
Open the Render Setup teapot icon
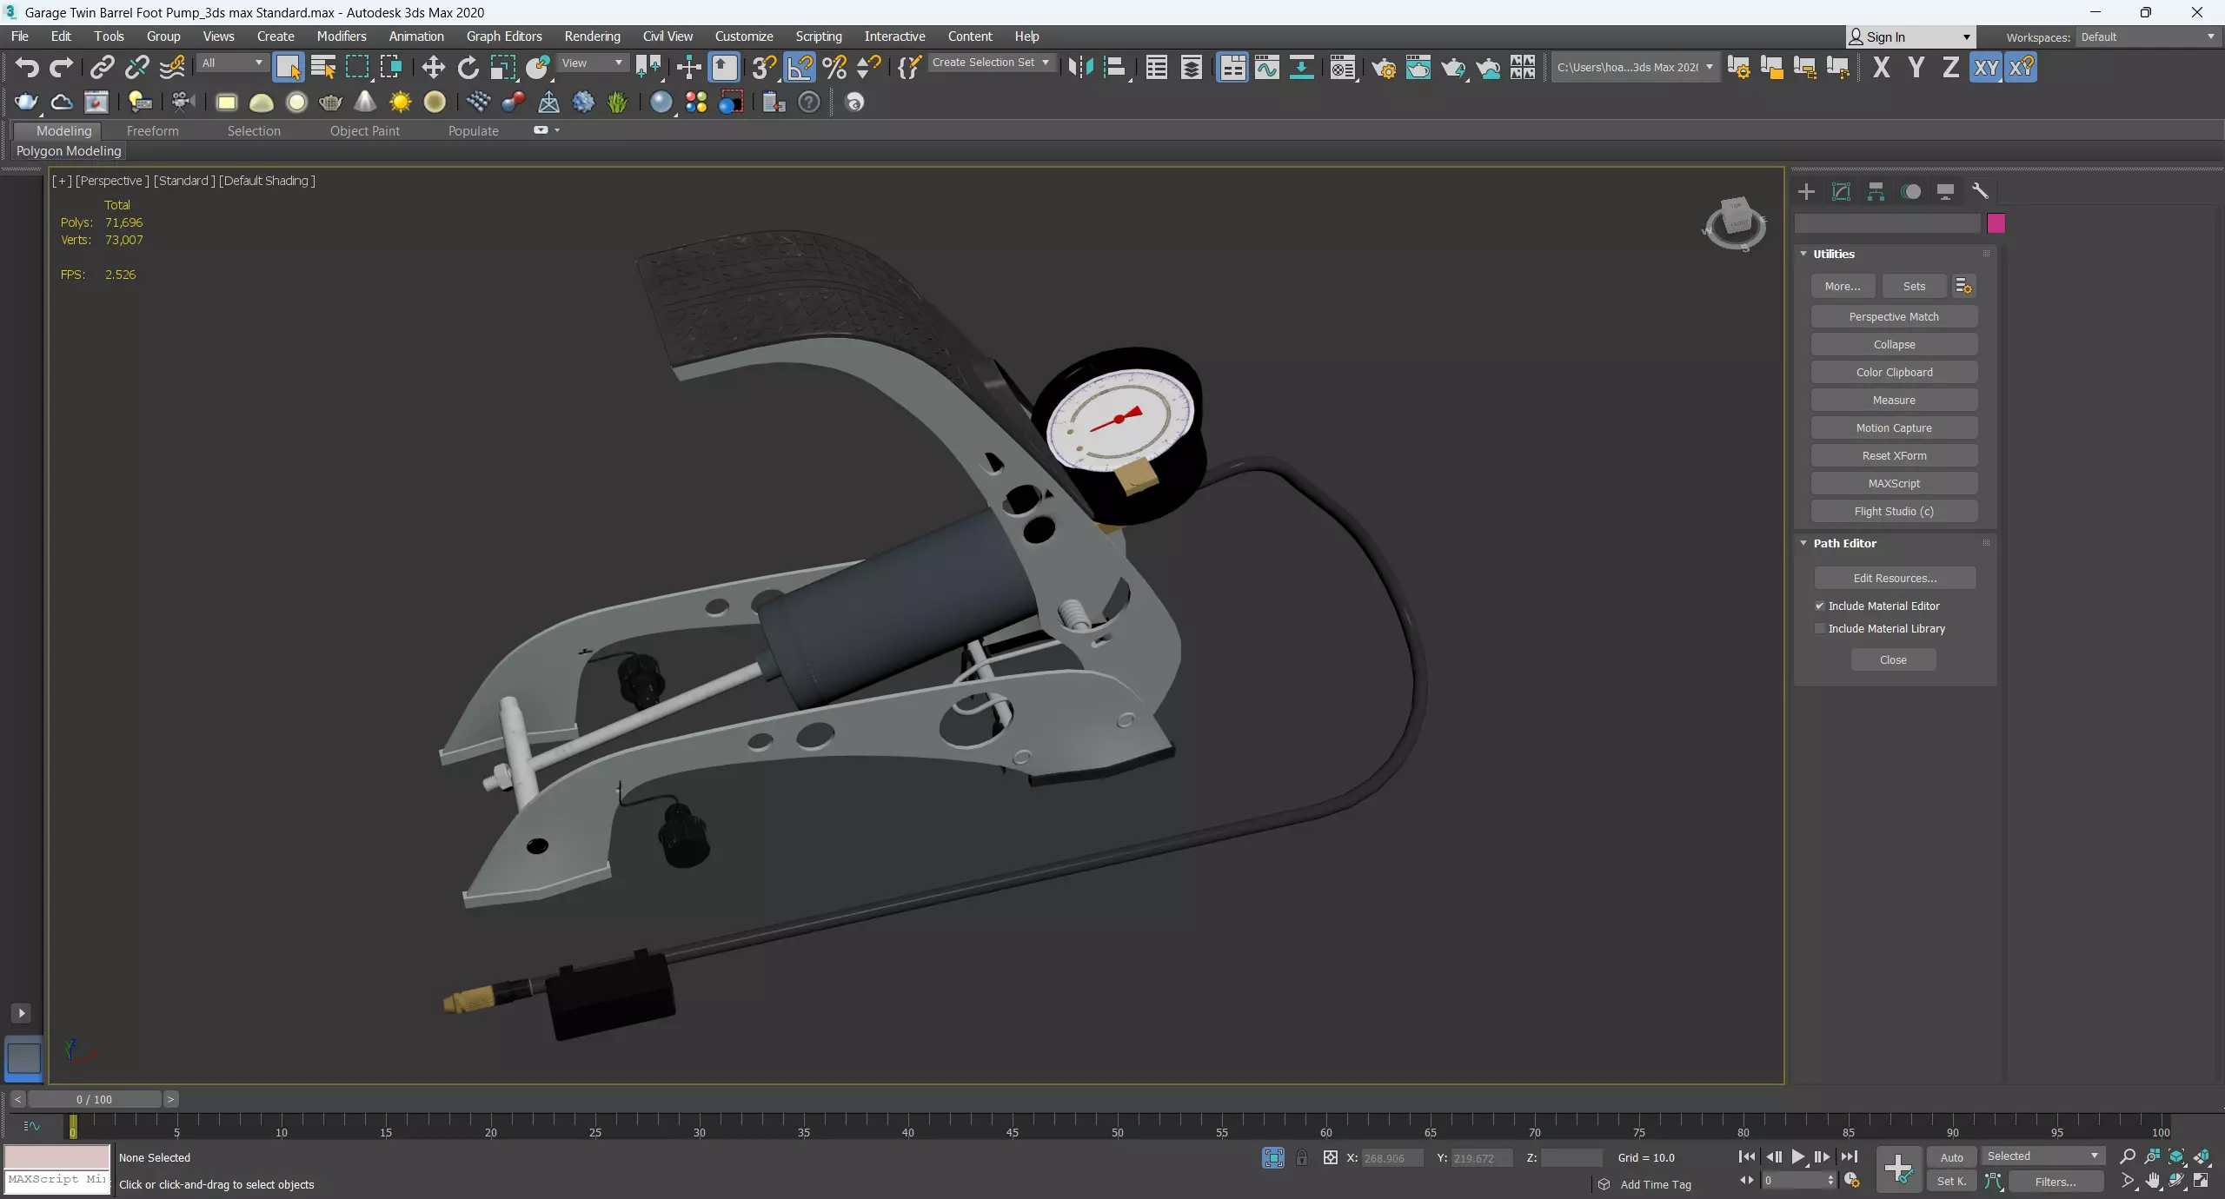[x=1384, y=67]
